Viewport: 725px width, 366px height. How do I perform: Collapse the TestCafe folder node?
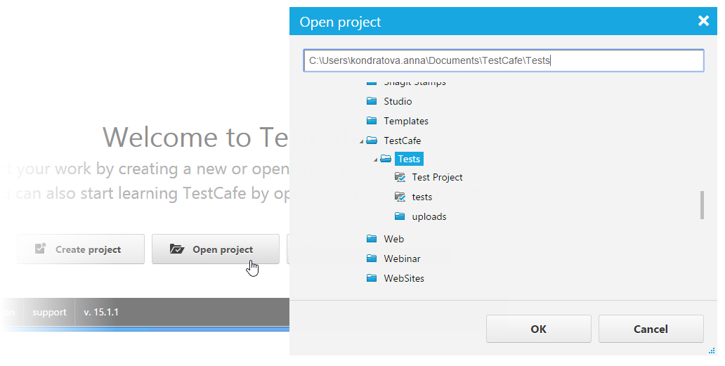(362, 142)
